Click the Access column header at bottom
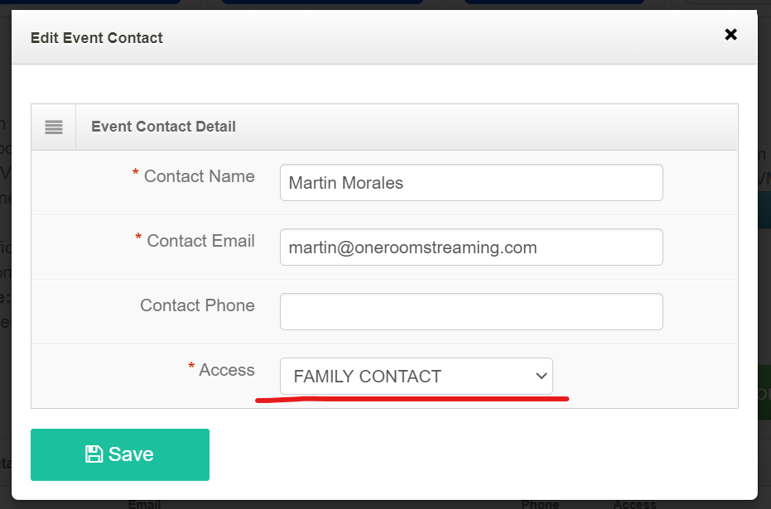771x509 pixels. (634, 503)
